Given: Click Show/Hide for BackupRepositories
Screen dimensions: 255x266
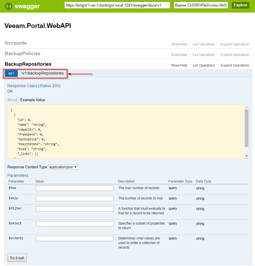Looking at the screenshot, I should point(179,65).
